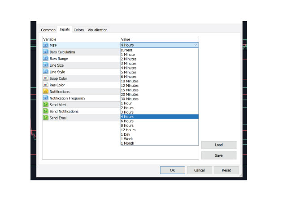The image size is (287, 215).
Task: Select '20 Minutes' timeframe
Action: pyautogui.click(x=160, y=95)
